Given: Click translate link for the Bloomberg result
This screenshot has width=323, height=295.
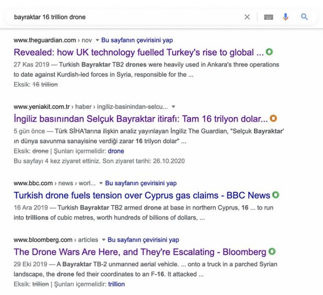Looking at the screenshot, I should click(x=144, y=240).
